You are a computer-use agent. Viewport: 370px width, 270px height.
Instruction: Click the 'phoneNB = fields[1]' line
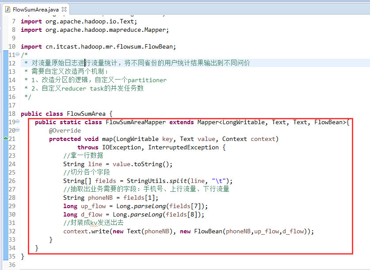[111, 198]
